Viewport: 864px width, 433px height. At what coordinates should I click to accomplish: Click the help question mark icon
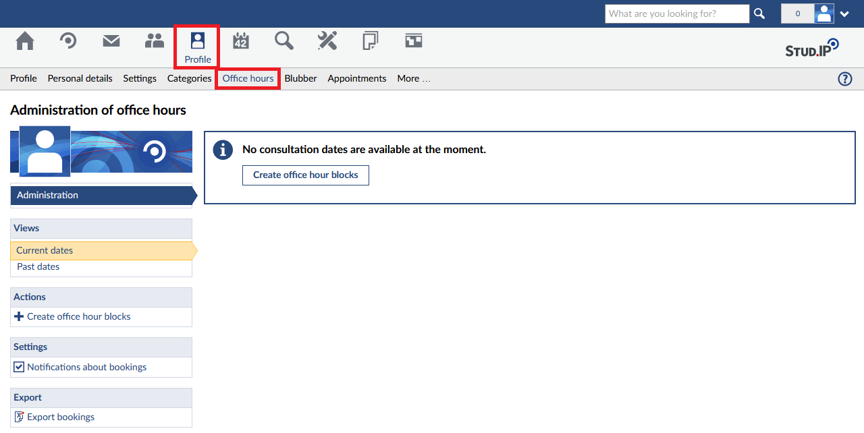click(x=844, y=79)
